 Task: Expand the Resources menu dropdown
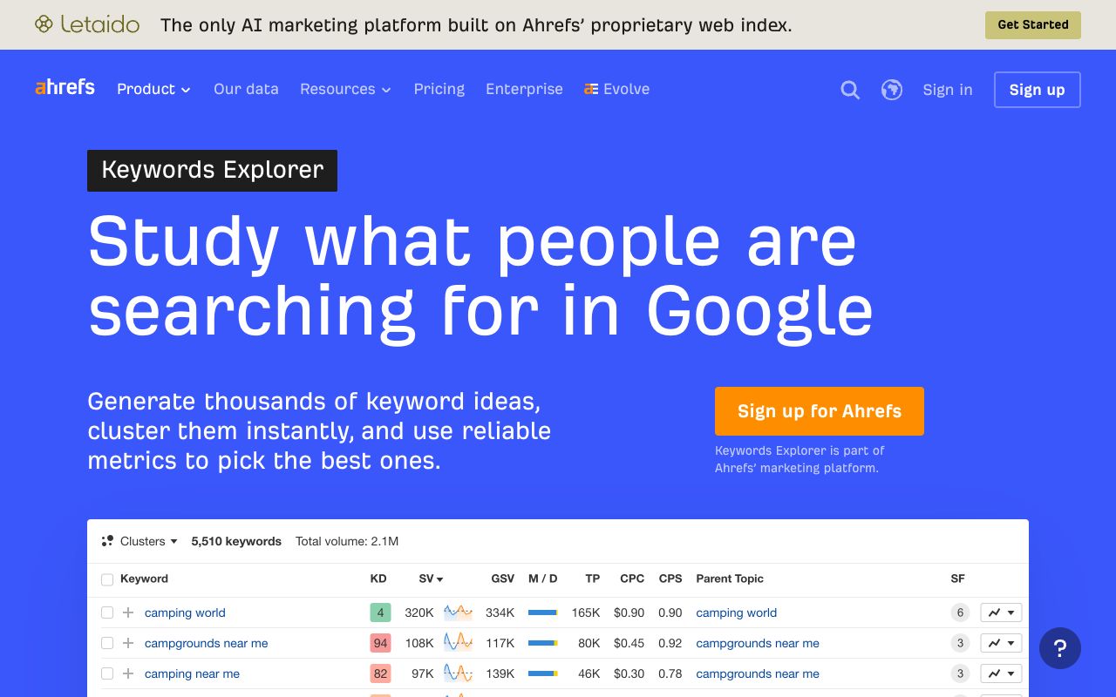pos(345,89)
